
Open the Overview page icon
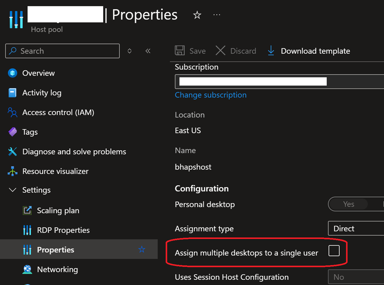[12, 73]
